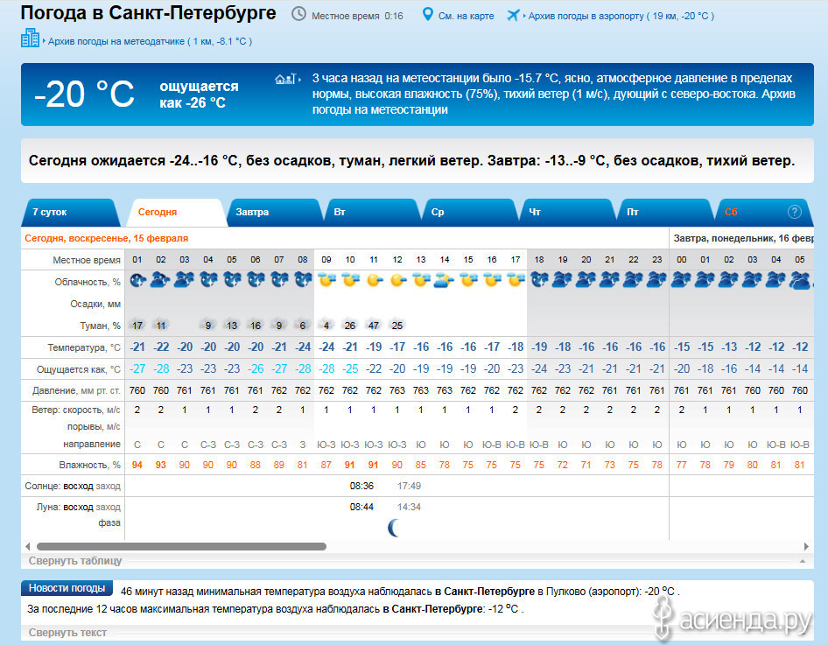
Task: Click the weather station icon in blue banner
Action: (x=289, y=79)
